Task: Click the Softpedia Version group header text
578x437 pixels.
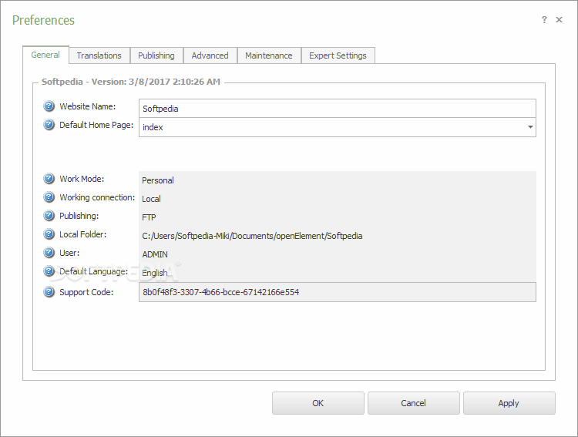Action: click(131, 82)
